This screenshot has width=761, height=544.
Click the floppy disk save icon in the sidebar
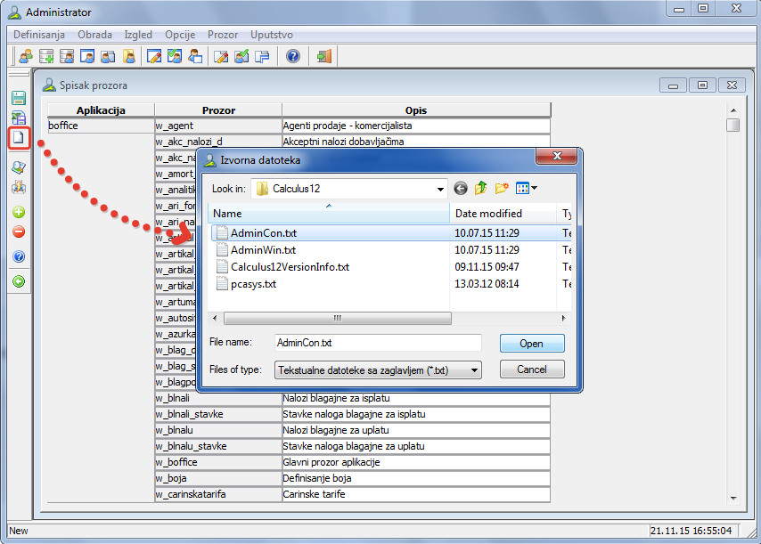pos(19,98)
